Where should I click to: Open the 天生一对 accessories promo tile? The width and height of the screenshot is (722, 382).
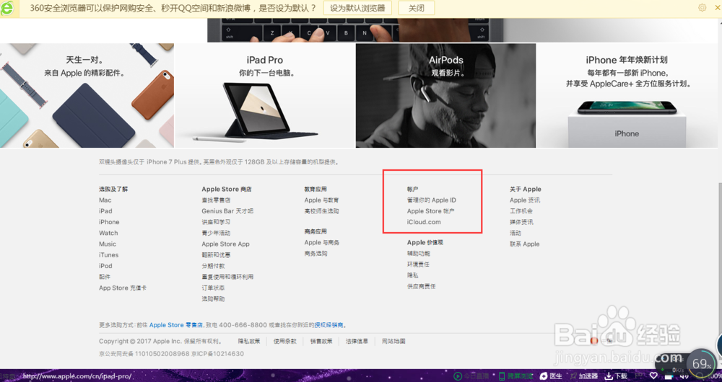point(87,96)
